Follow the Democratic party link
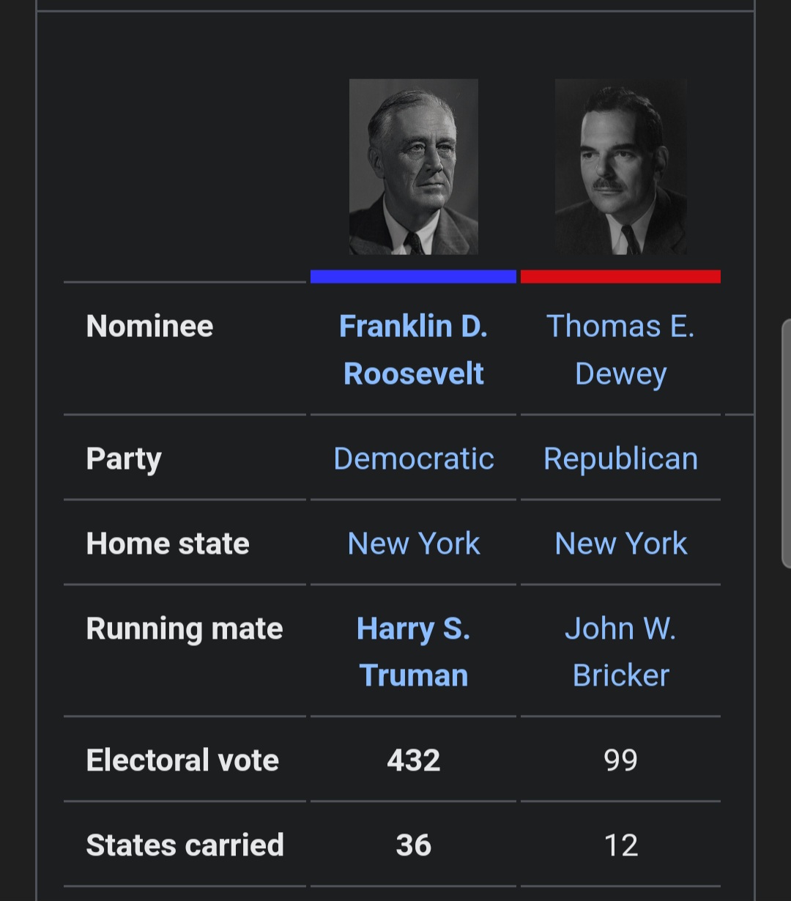The image size is (791, 901). pyautogui.click(x=414, y=459)
